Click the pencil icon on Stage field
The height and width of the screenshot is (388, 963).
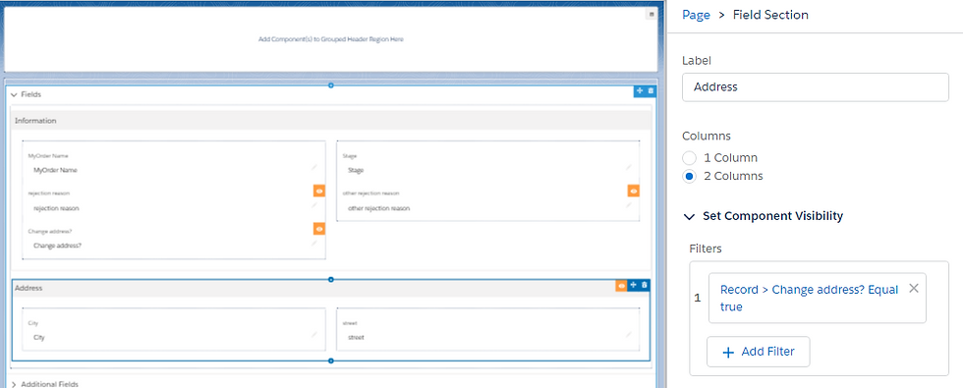point(628,167)
